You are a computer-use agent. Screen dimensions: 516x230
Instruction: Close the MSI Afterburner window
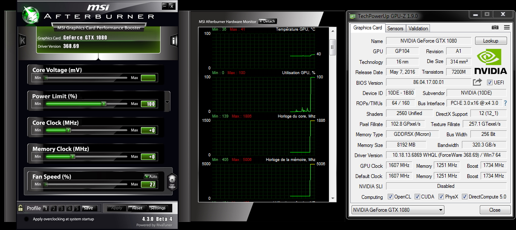point(171,6)
